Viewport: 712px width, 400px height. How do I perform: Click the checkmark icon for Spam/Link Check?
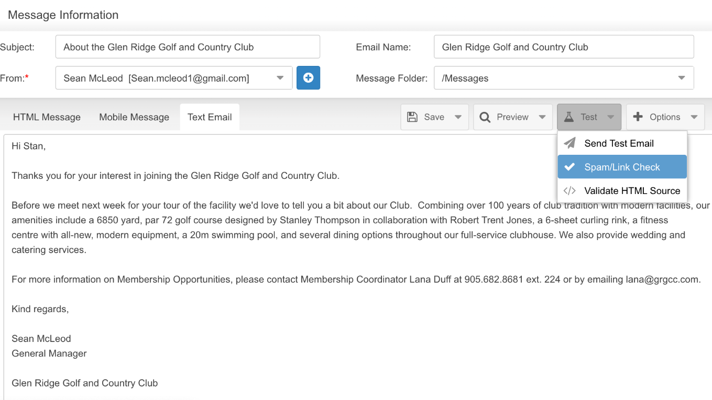569,167
